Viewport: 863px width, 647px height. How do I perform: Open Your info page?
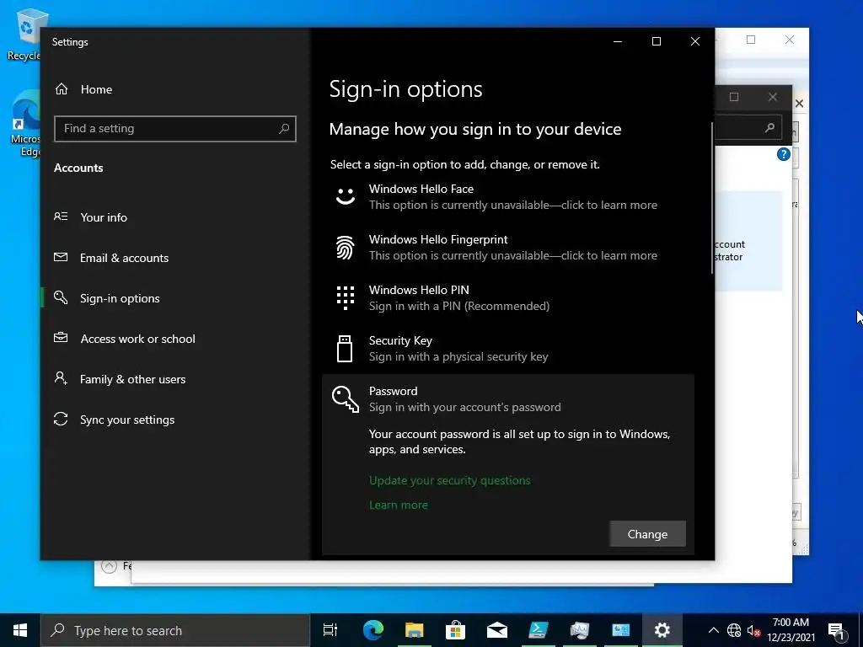pyautogui.click(x=175, y=217)
